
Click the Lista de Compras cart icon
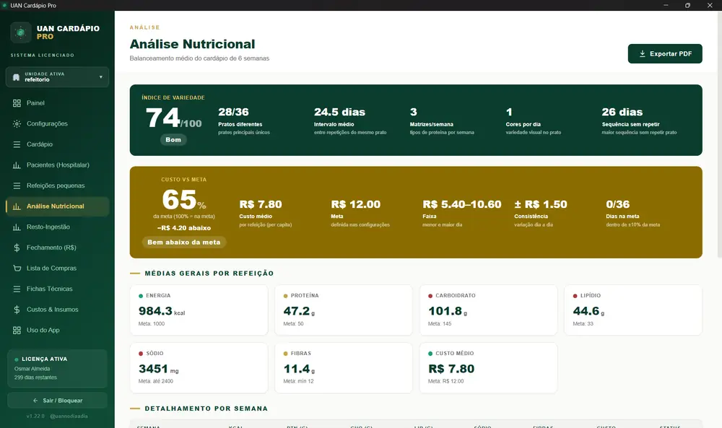point(17,268)
